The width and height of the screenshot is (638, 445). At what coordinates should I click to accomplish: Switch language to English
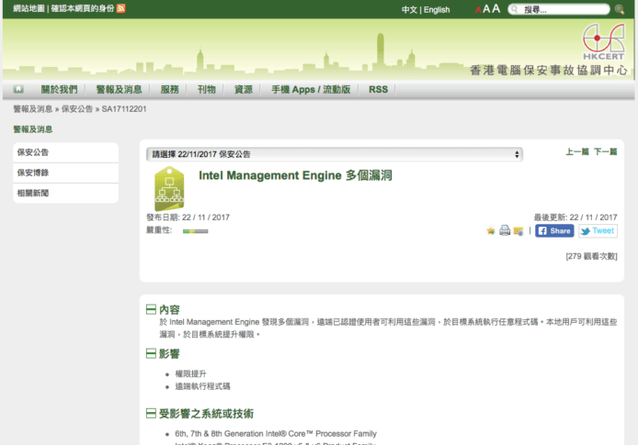coord(437,10)
